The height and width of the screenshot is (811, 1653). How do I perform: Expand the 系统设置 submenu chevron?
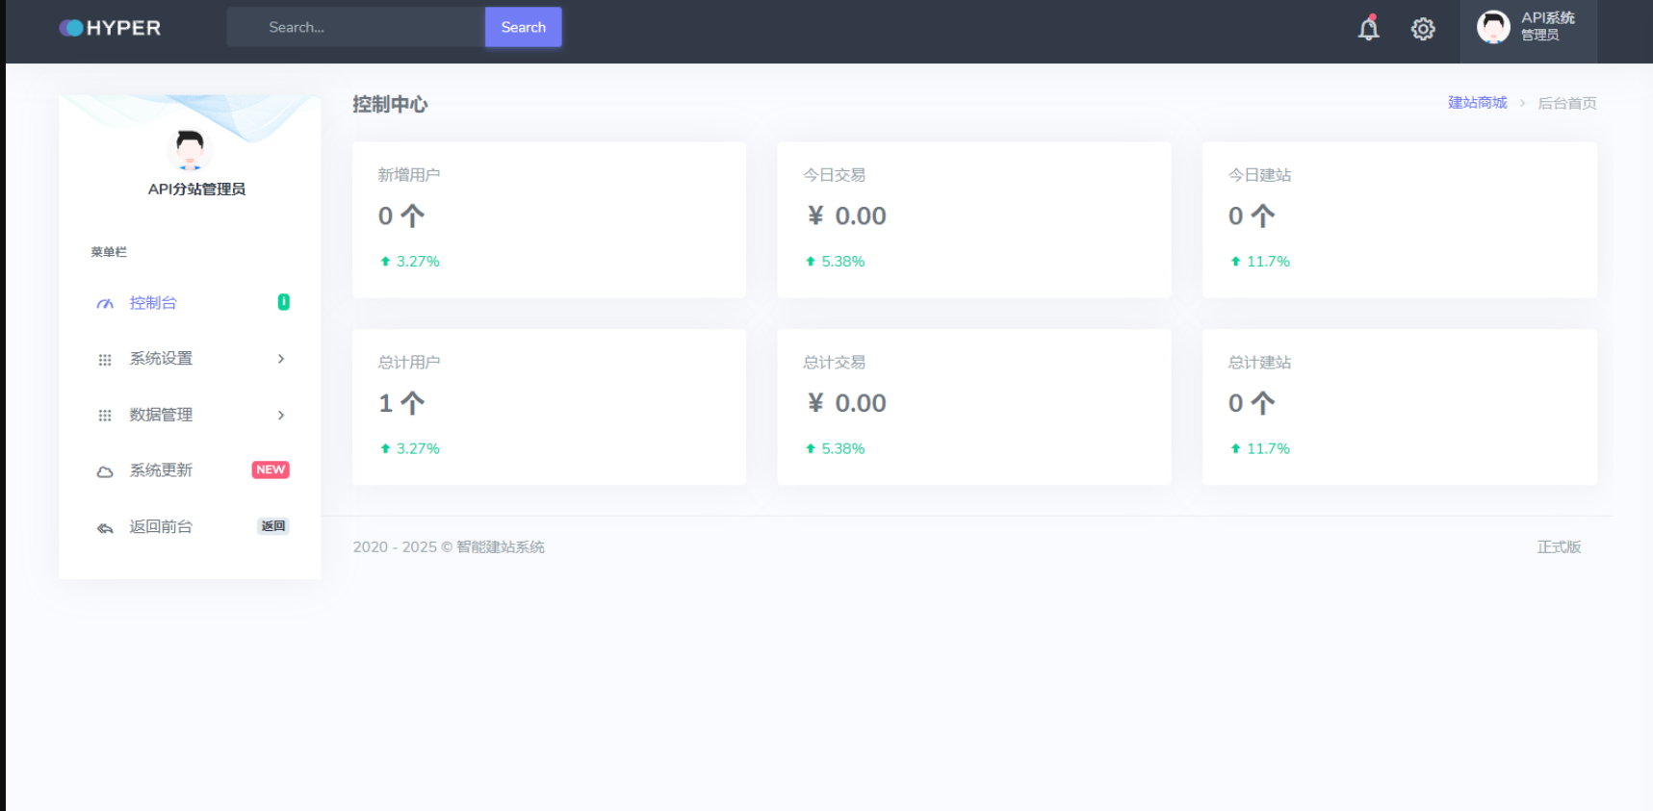point(281,359)
